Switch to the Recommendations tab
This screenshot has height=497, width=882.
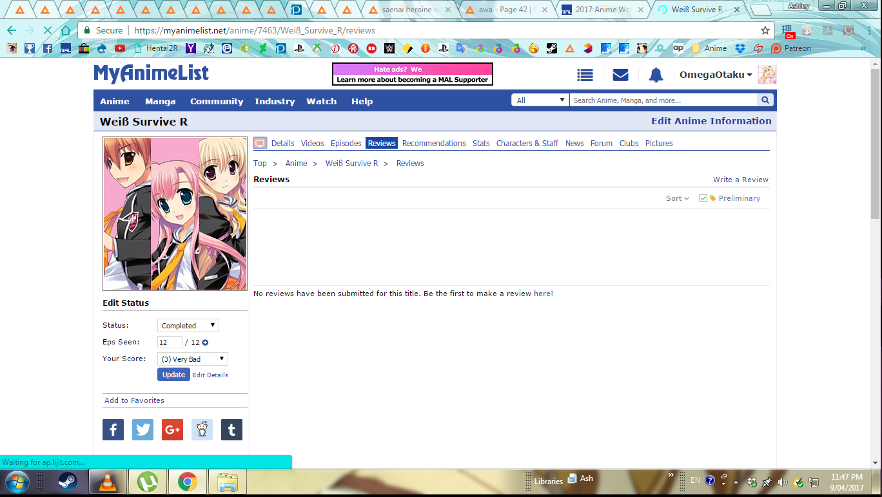[x=434, y=143]
